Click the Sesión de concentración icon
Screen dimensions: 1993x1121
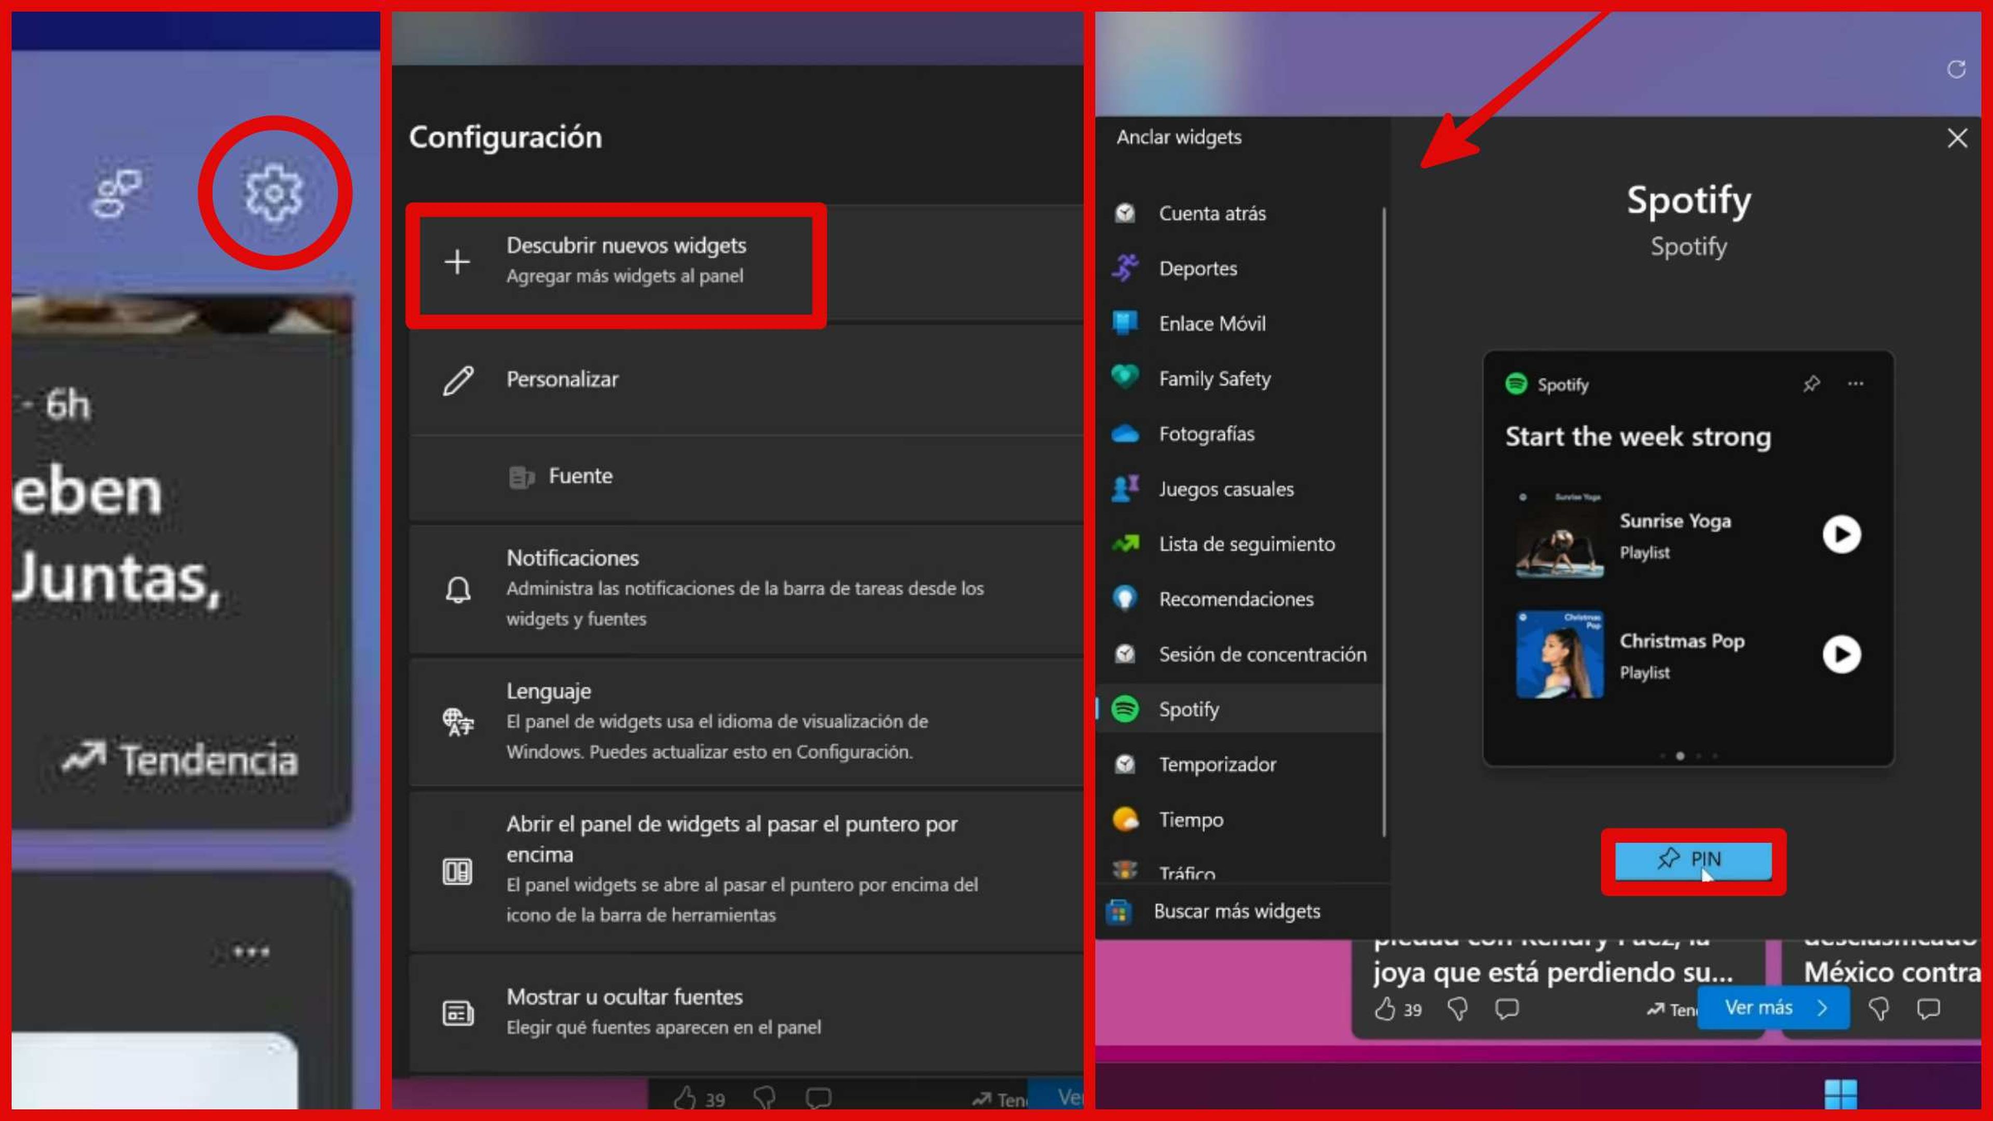pyautogui.click(x=1125, y=653)
